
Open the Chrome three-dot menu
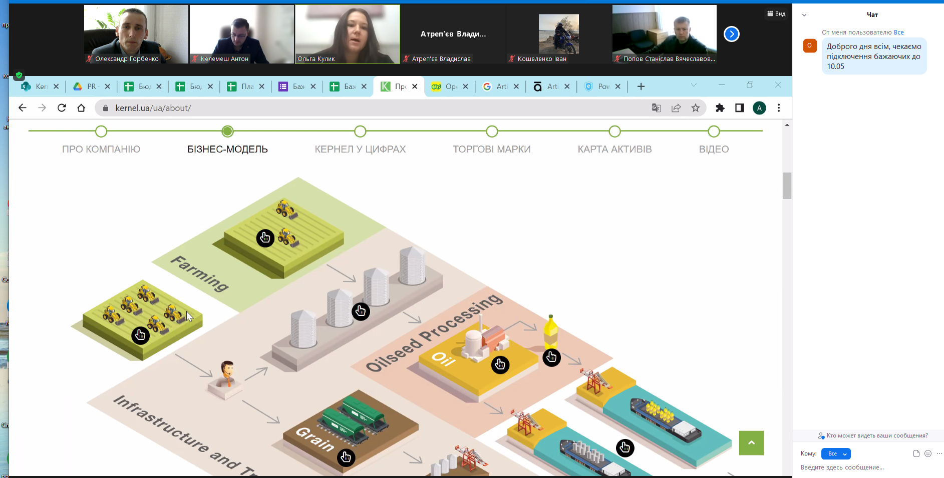(x=779, y=108)
